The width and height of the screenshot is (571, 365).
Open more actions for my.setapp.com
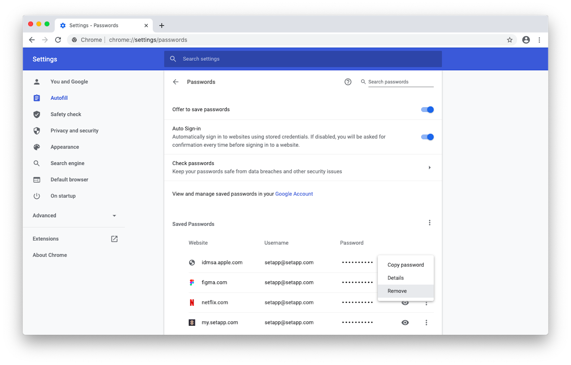426,323
